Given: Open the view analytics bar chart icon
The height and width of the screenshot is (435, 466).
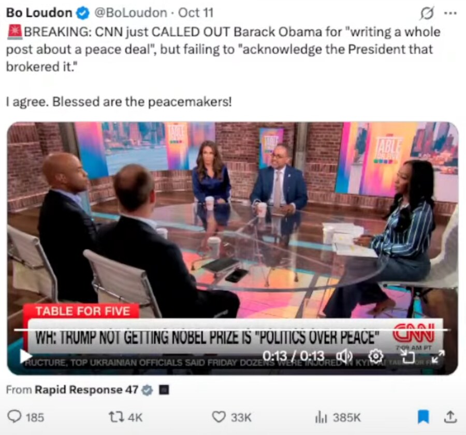Looking at the screenshot, I should 321,417.
